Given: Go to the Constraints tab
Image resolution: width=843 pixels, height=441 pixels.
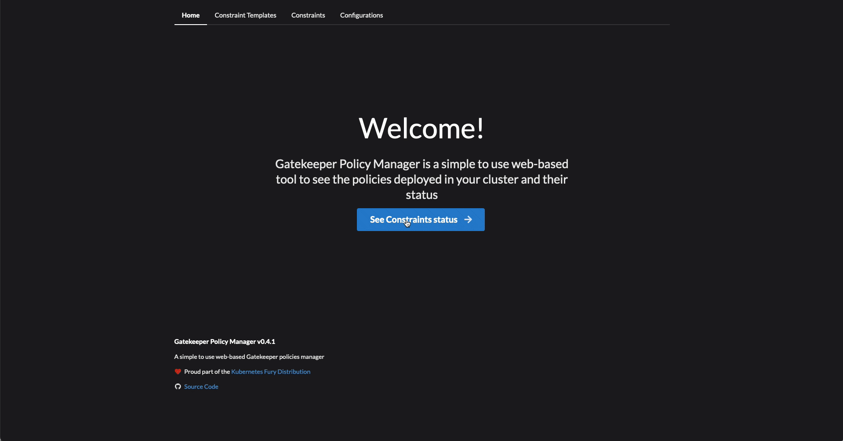Looking at the screenshot, I should click(308, 15).
